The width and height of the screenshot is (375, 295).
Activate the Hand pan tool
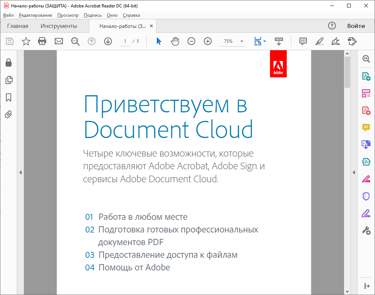tap(175, 41)
